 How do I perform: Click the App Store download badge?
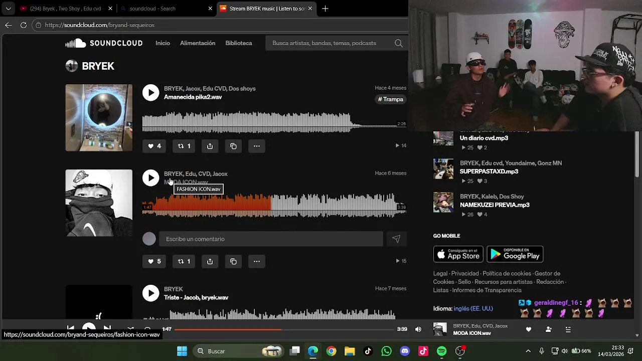coord(458,254)
